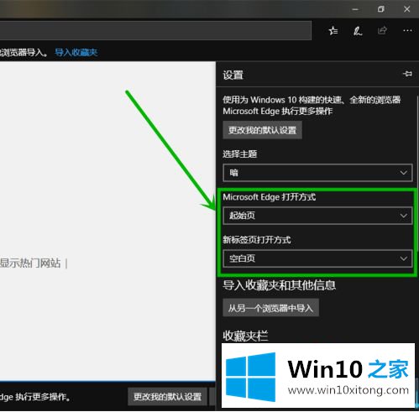Click 从另一个浏览器中导入 button
This screenshot has width=419, height=412.
click(x=270, y=308)
